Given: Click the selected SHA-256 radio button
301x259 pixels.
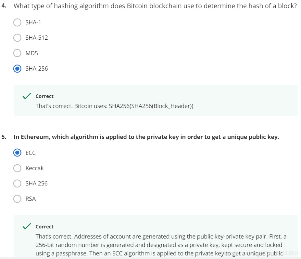Looking at the screenshot, I should pos(18,69).
